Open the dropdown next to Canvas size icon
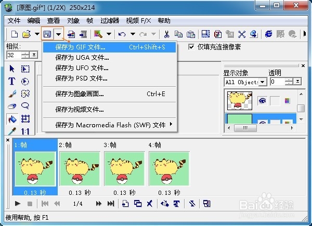 (x=109, y=34)
